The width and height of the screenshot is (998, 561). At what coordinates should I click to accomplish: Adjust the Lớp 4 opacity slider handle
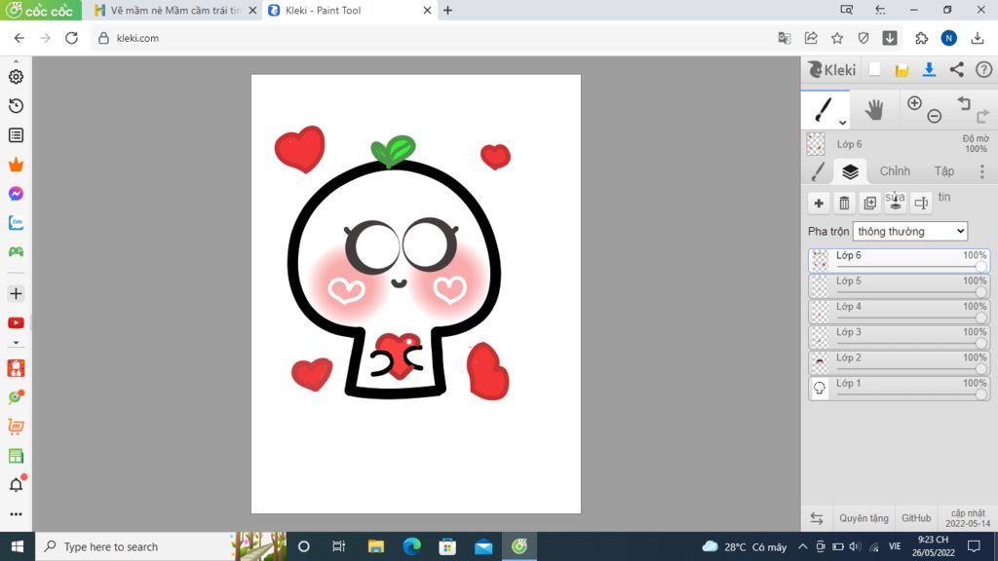(x=980, y=318)
